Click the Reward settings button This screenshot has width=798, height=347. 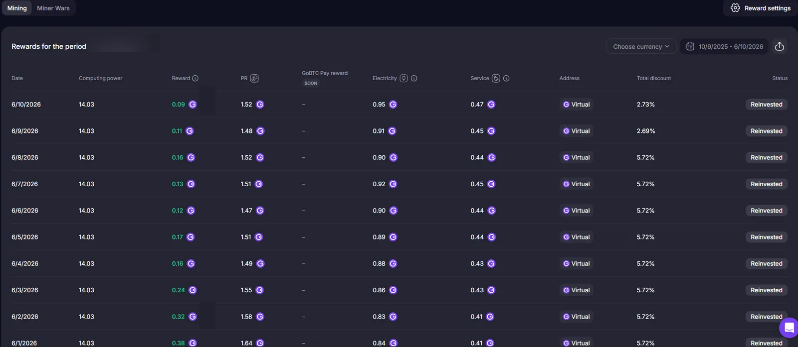click(760, 8)
